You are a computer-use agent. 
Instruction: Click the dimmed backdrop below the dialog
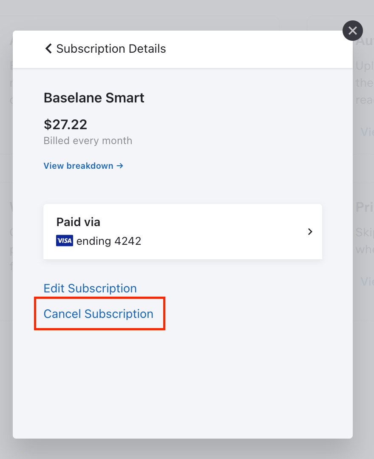click(187, 449)
